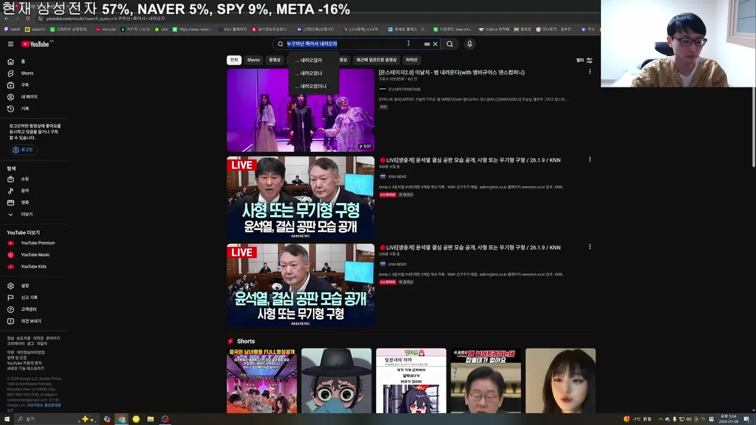Open more options for first KNN live
This screenshot has width=756, height=425.
click(589, 159)
